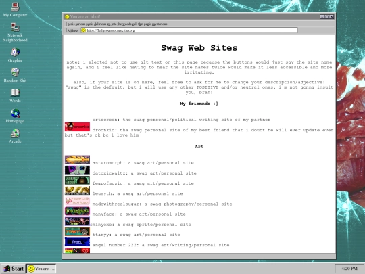
Task: Click the 'asteromorph: a swag art/personal site' text
Action: [x=143, y=163]
